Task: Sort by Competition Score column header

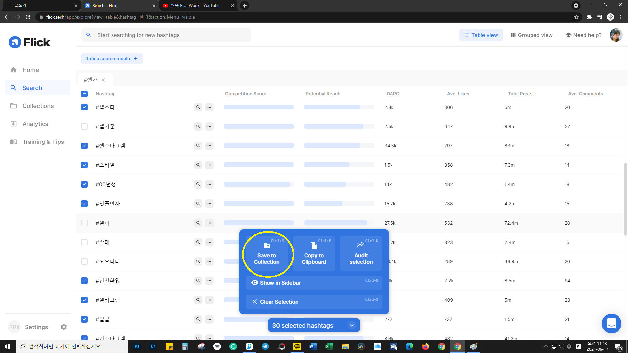Action: click(245, 94)
